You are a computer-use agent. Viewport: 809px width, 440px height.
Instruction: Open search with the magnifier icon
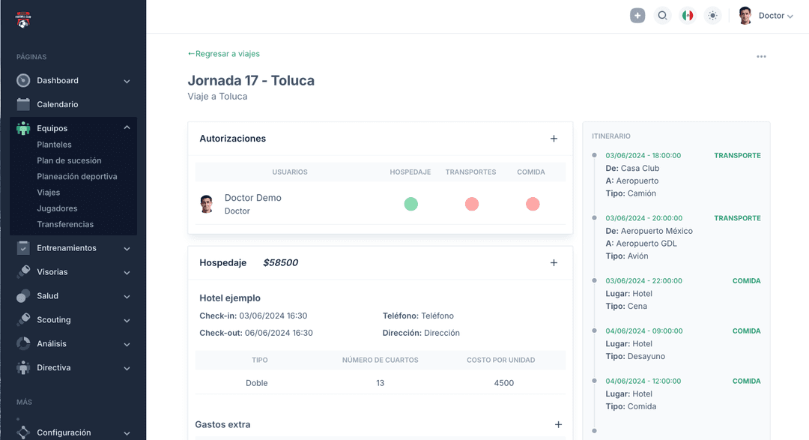pos(662,16)
